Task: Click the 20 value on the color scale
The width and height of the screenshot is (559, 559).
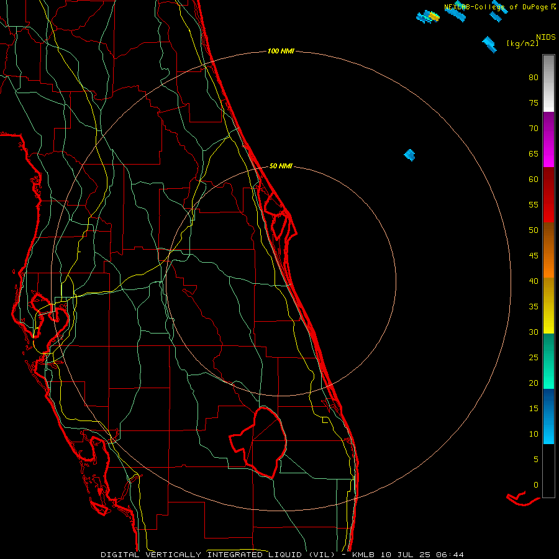Action: click(534, 383)
